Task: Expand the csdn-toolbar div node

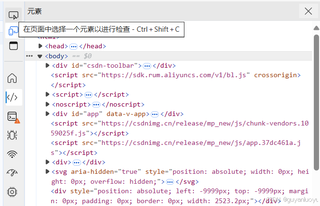Action: coord(47,65)
